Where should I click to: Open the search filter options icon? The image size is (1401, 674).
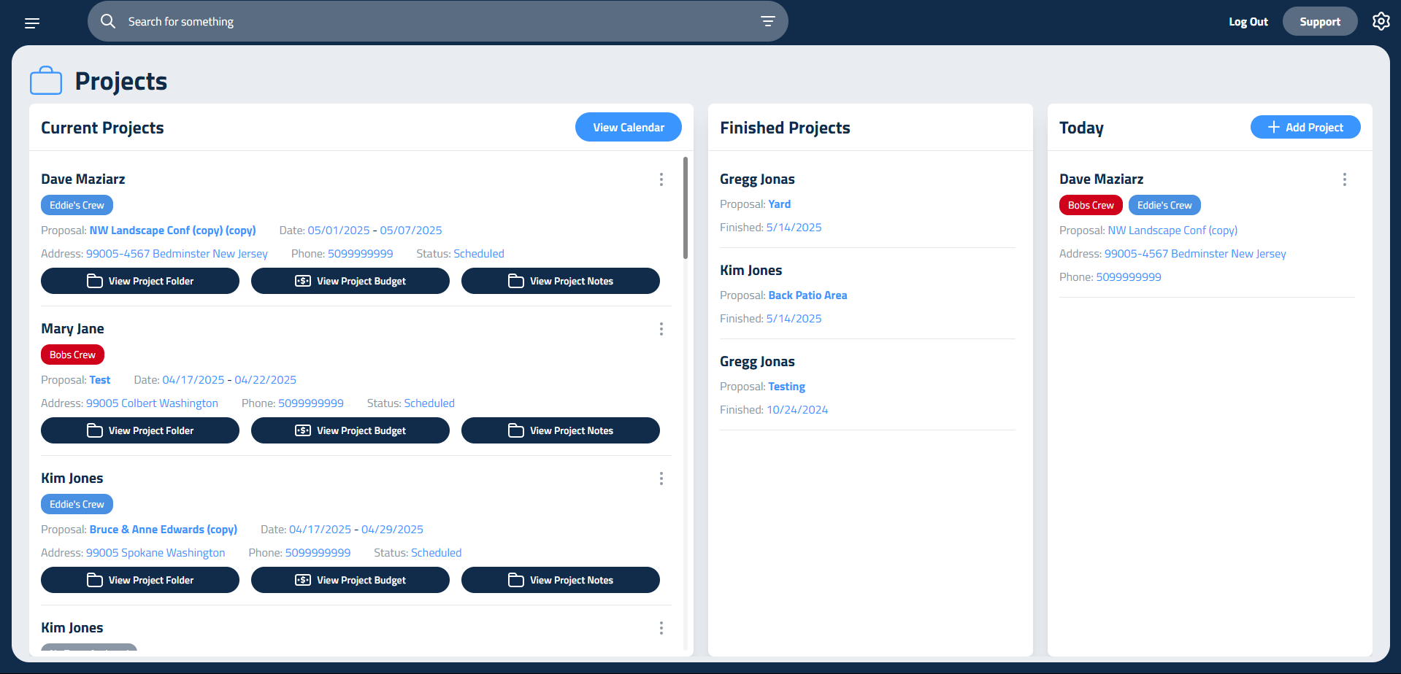[767, 21]
